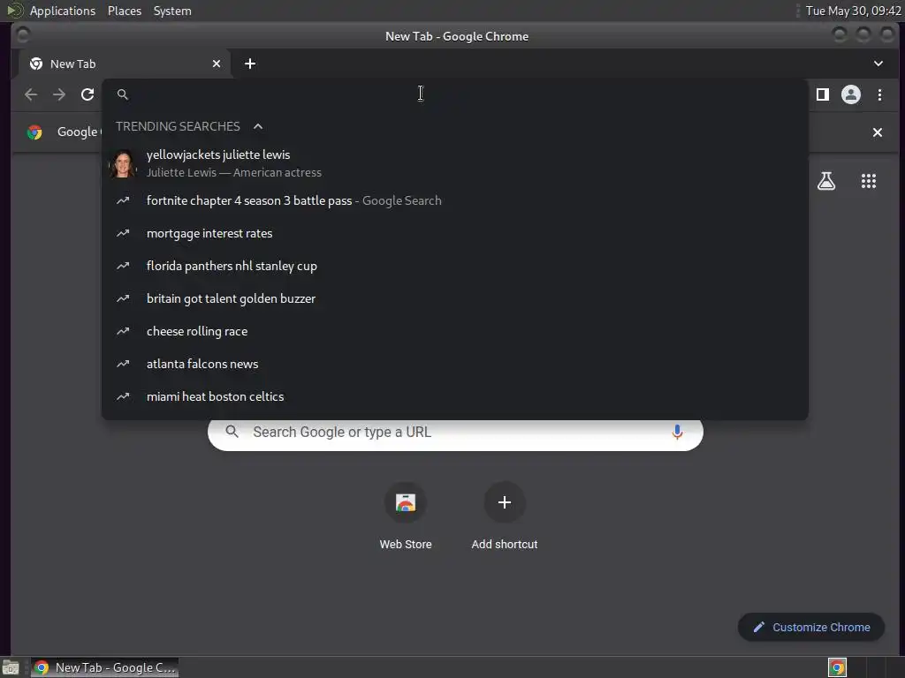Dismiss the Google info bar
This screenshot has width=905, height=678.
coord(878,132)
